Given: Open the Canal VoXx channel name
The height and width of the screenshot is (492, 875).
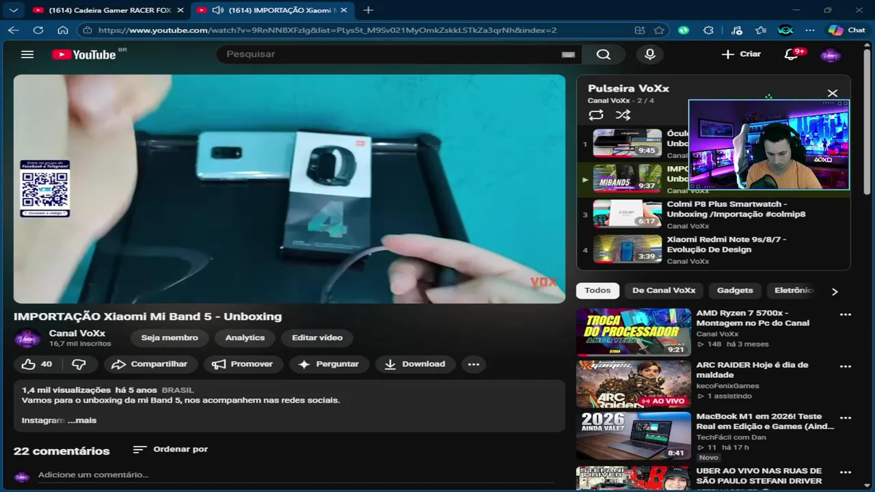Looking at the screenshot, I should click(77, 333).
